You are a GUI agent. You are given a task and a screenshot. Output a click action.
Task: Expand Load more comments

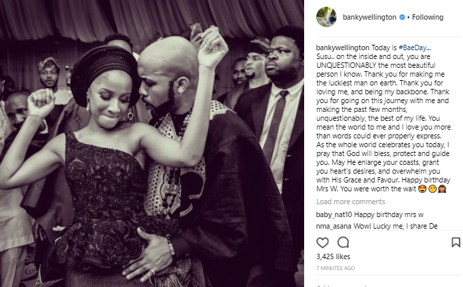coord(350,202)
